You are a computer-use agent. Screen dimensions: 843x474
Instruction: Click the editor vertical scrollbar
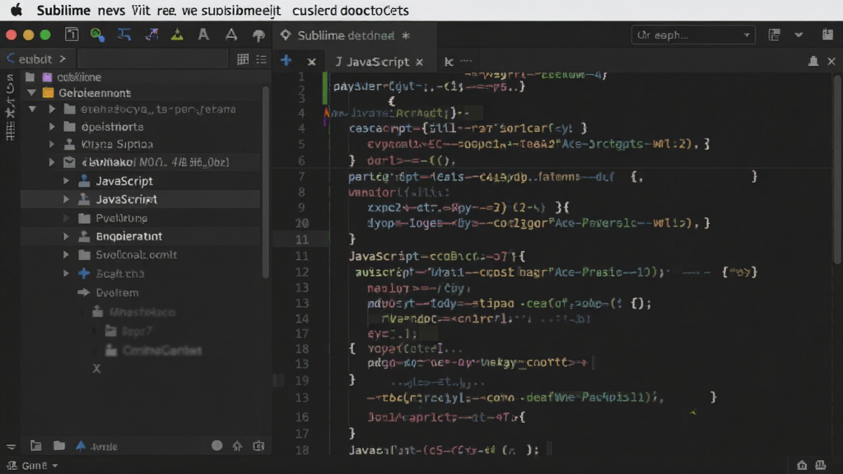(x=837, y=170)
